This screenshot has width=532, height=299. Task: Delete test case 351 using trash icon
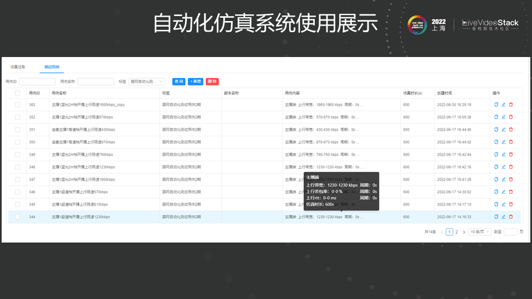tap(510, 129)
